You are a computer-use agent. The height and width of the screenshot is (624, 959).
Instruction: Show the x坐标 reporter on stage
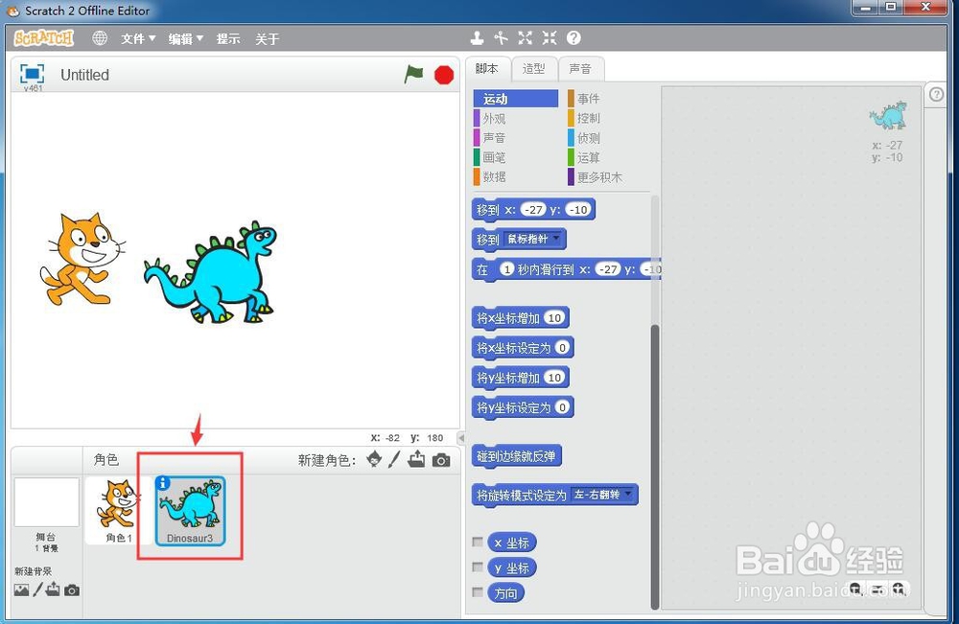click(x=478, y=543)
